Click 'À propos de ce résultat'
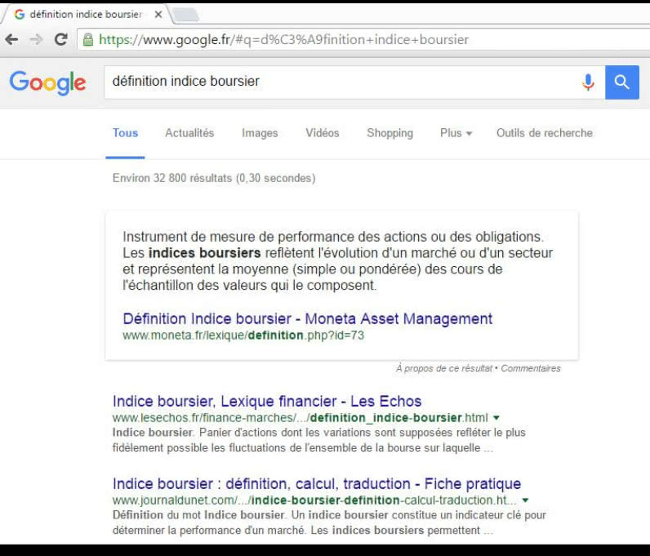This screenshot has height=556, width=650. (444, 368)
